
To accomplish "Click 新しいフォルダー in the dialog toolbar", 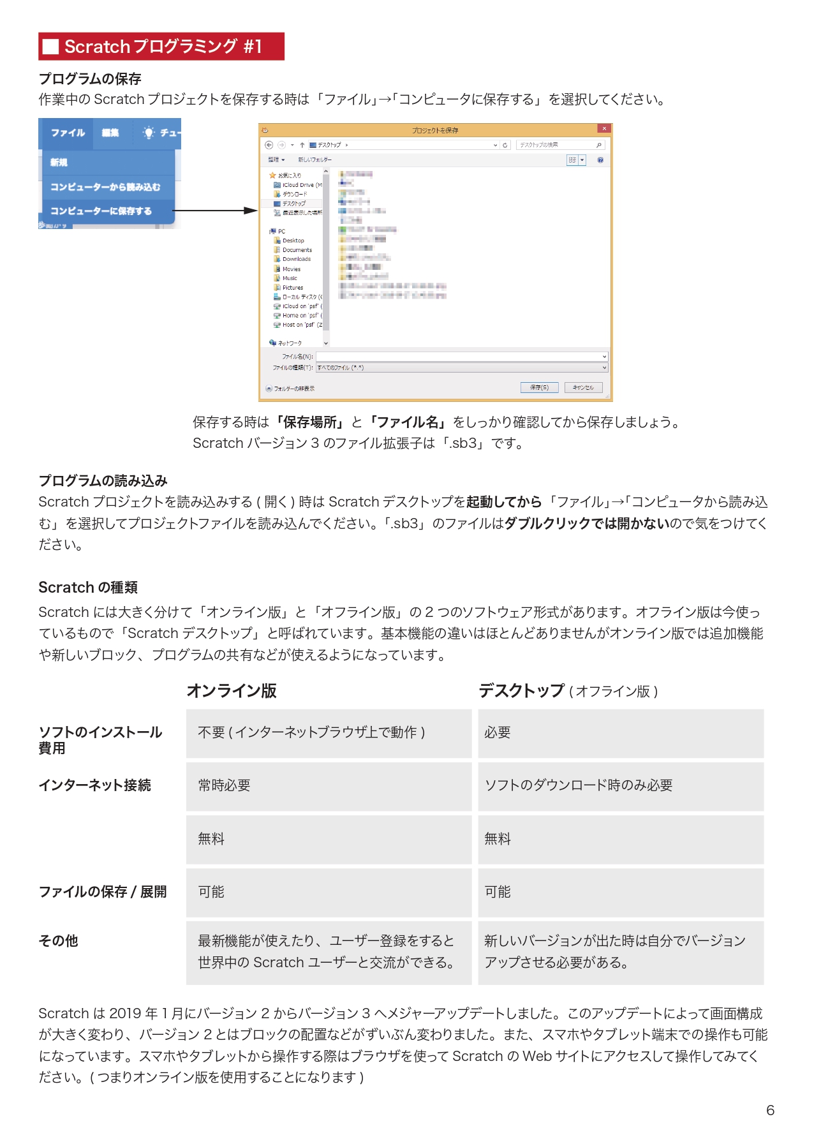I will 314,160.
